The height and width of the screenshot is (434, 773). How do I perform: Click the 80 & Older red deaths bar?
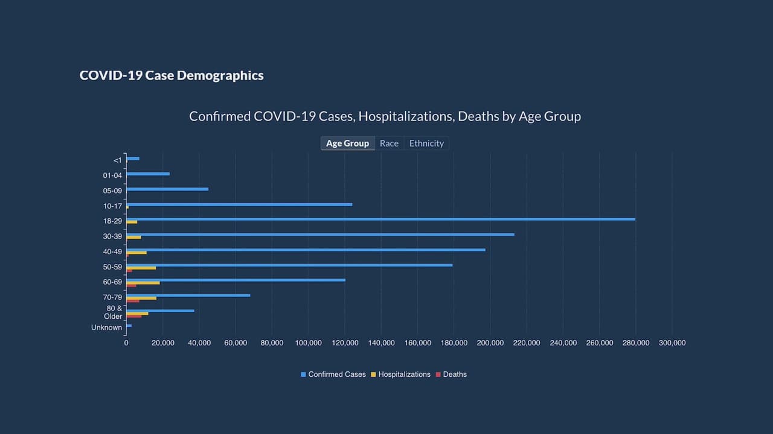coord(134,316)
